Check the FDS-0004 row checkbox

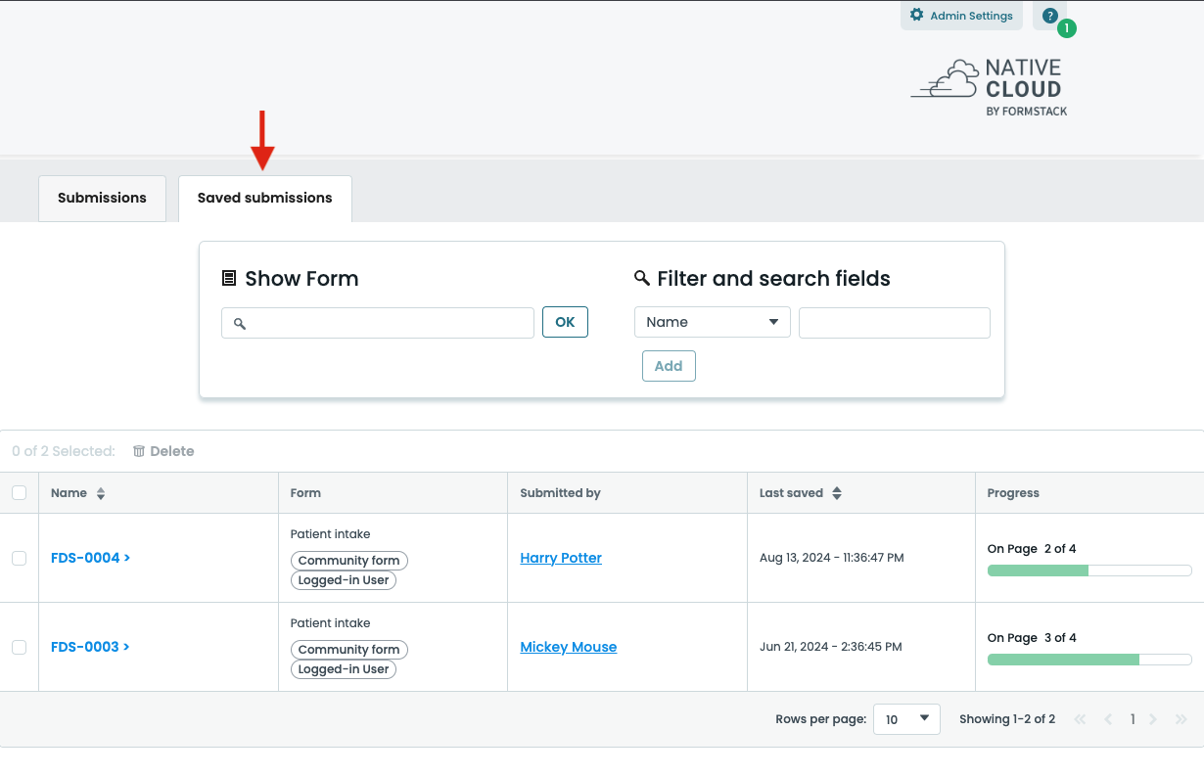pos(20,558)
